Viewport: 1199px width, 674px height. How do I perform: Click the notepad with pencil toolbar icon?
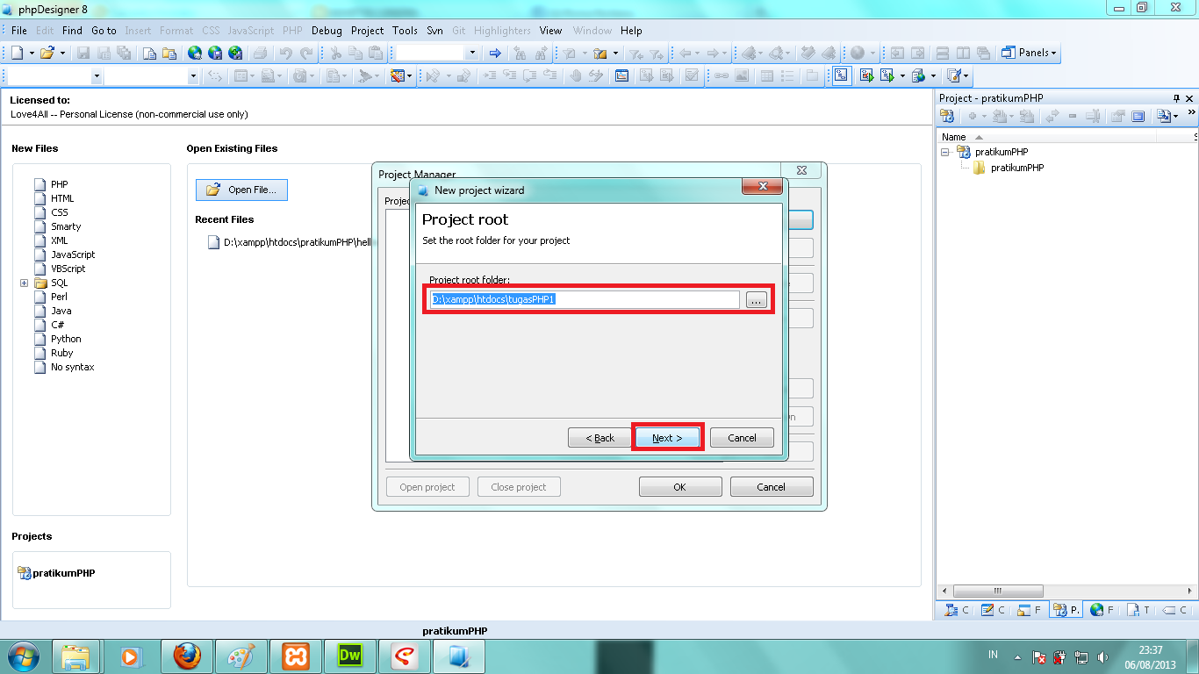pos(954,76)
